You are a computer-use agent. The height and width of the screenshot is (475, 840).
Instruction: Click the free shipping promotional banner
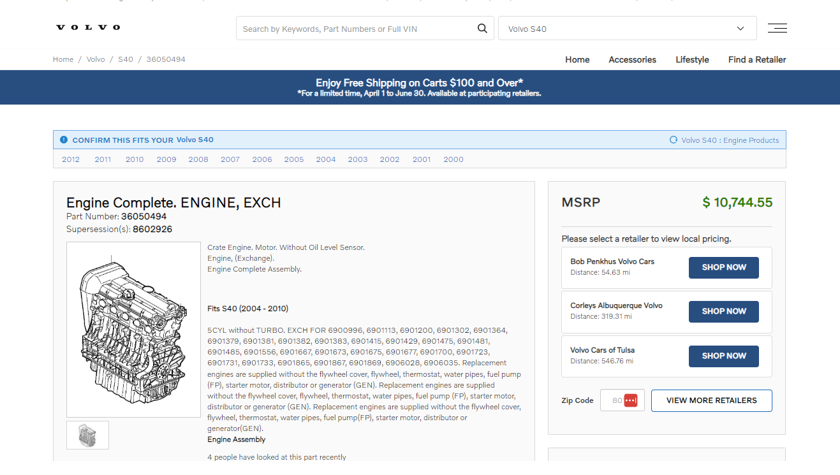coord(420,87)
